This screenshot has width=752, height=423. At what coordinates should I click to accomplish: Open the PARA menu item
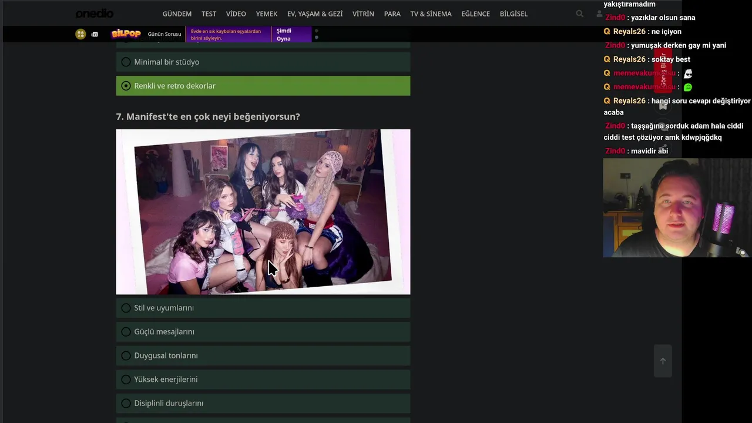click(392, 14)
